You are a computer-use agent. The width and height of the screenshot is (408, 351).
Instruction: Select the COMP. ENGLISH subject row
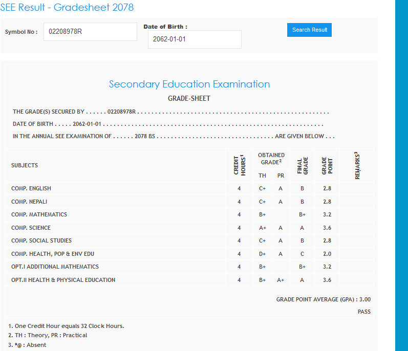pyautogui.click(x=31, y=188)
